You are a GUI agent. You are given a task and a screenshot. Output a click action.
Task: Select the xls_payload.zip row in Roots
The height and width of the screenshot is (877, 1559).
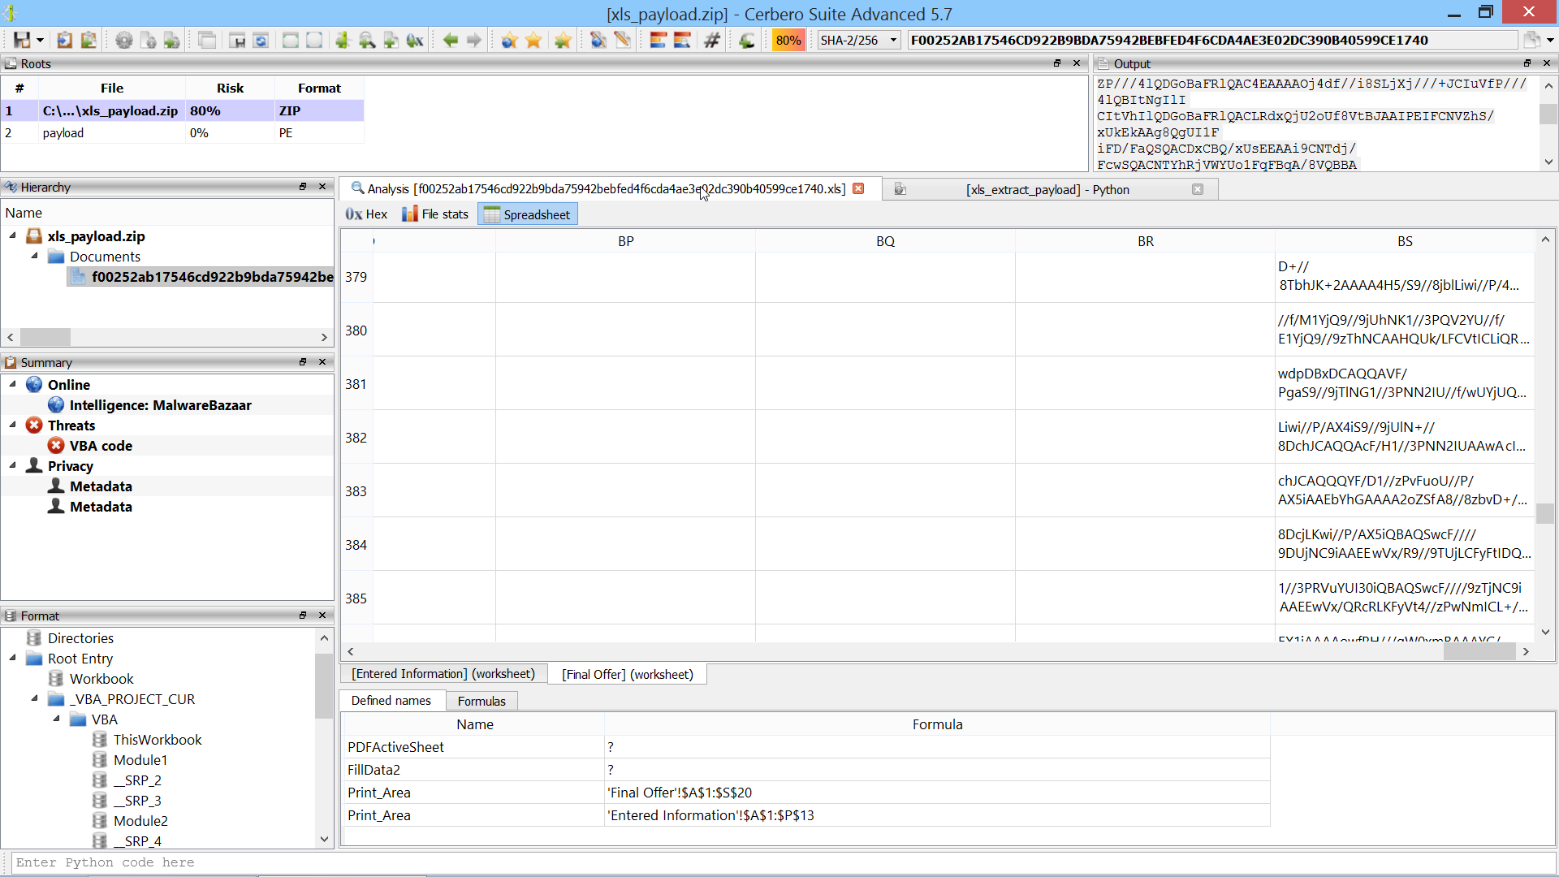(x=182, y=110)
